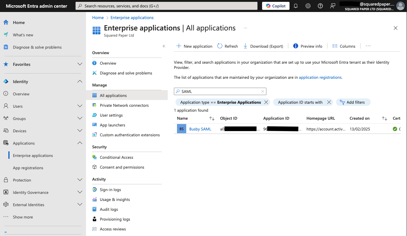The image size is (407, 236).
Task: Expand the Identity Governance section chevron
Action: [80, 192]
